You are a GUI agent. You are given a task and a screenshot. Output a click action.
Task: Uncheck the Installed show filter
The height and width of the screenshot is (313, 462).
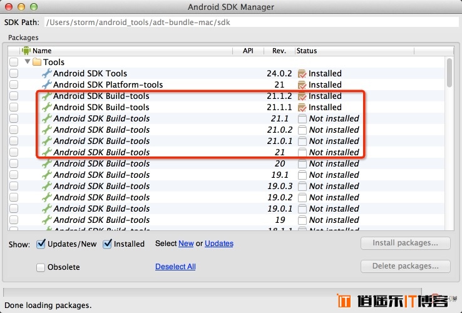click(x=107, y=244)
